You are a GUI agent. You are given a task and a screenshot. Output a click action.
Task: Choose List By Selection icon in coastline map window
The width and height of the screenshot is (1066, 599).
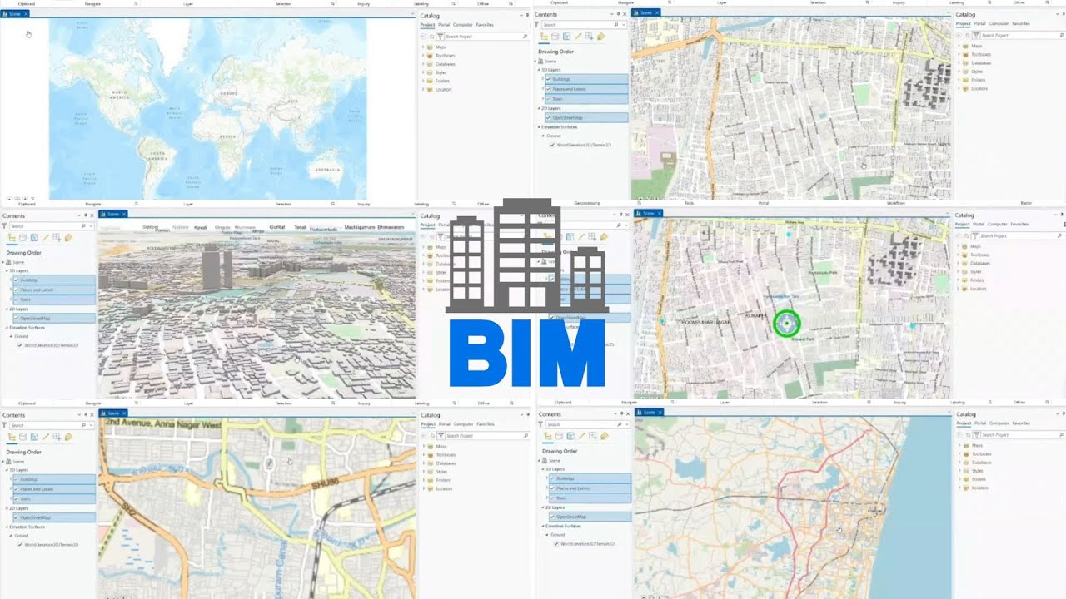[570, 436]
